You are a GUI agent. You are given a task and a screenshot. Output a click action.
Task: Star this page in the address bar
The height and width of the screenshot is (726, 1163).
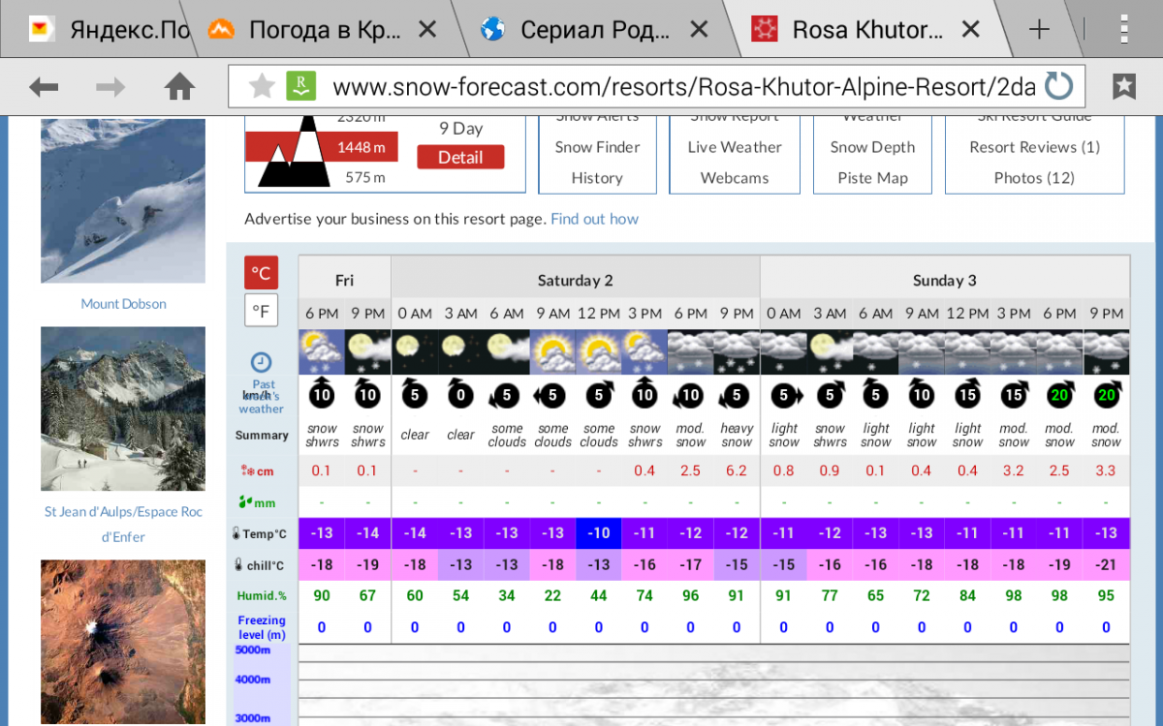coord(262,87)
